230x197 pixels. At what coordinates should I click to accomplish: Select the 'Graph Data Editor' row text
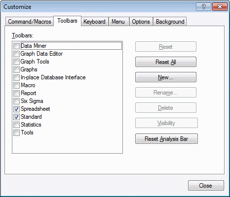41,54
